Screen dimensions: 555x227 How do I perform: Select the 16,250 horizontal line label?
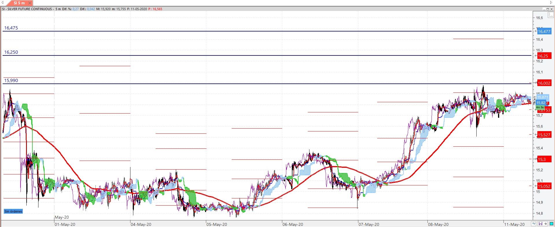11,52
